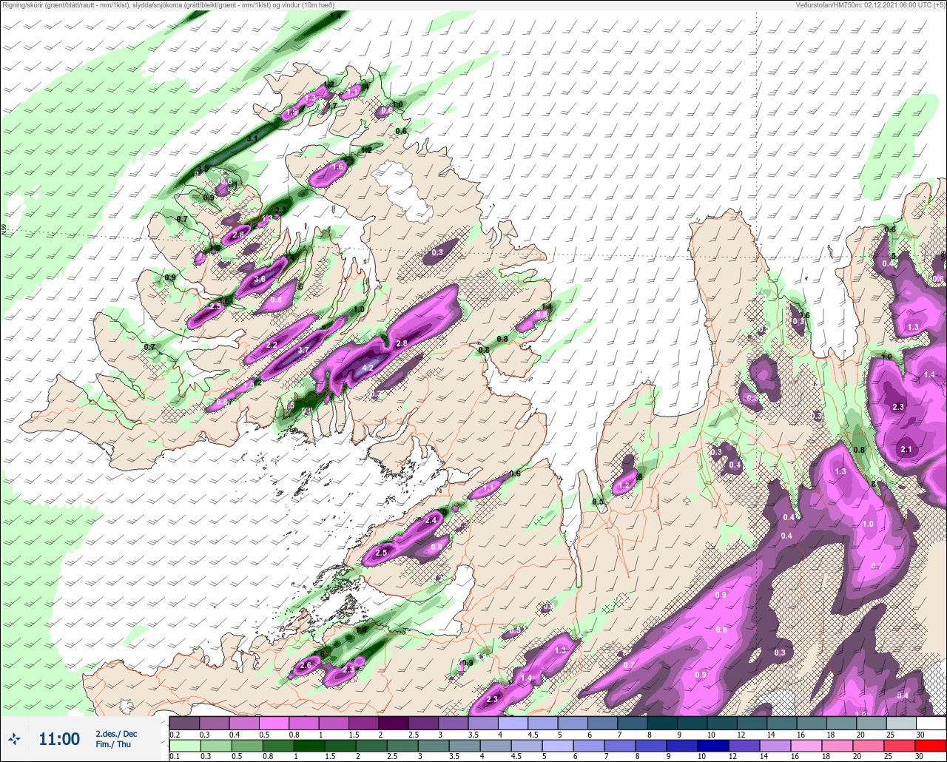Click the 4.2 precipitation value on the map
Screen dimensions: 947x762
tap(368, 368)
